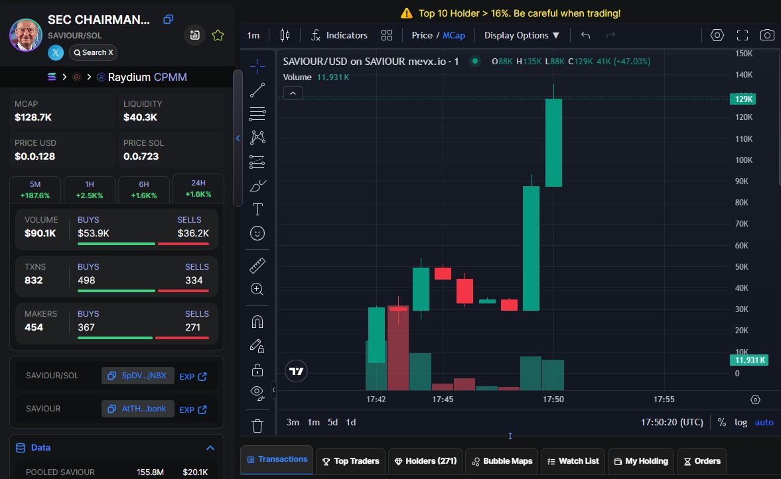Set chart range to 5d
This screenshot has width=781, height=479.
[332, 422]
